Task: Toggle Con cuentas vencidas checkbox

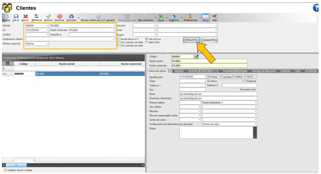Action: tap(119, 42)
